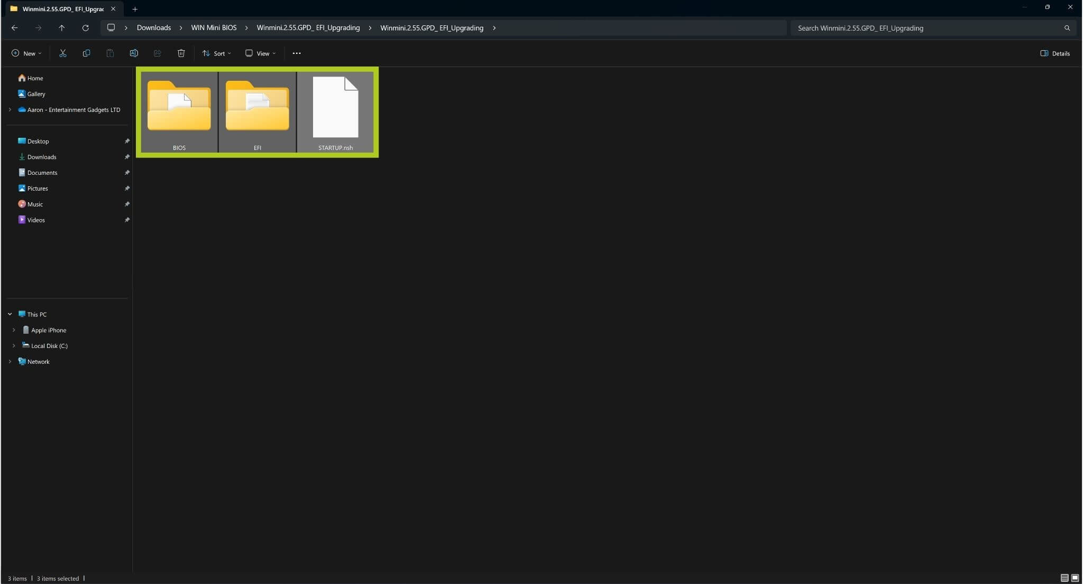Viewport: 1083px width, 584px height.
Task: Click the Rename icon
Action: click(133, 53)
